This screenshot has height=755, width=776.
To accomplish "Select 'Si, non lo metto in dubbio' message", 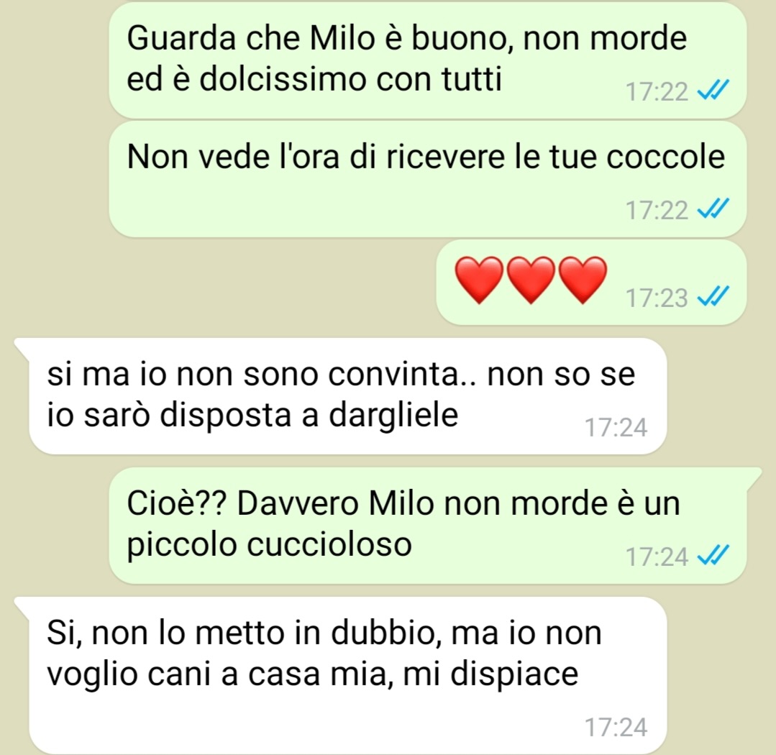I will (x=347, y=675).
